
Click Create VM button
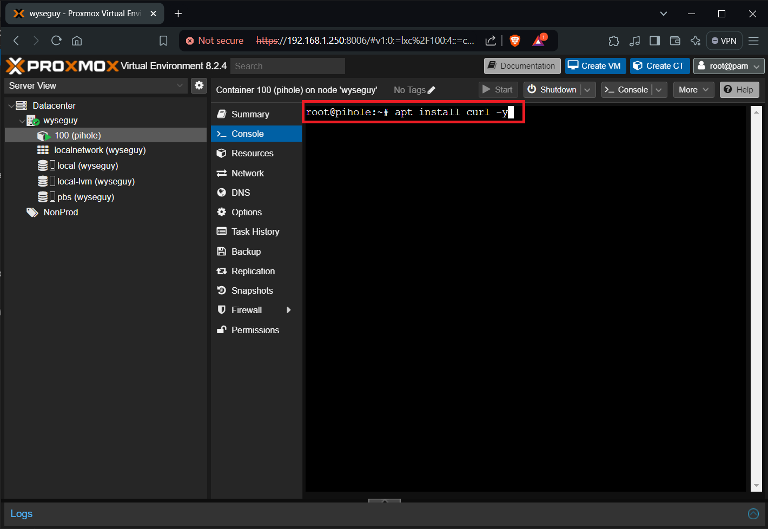pyautogui.click(x=595, y=66)
